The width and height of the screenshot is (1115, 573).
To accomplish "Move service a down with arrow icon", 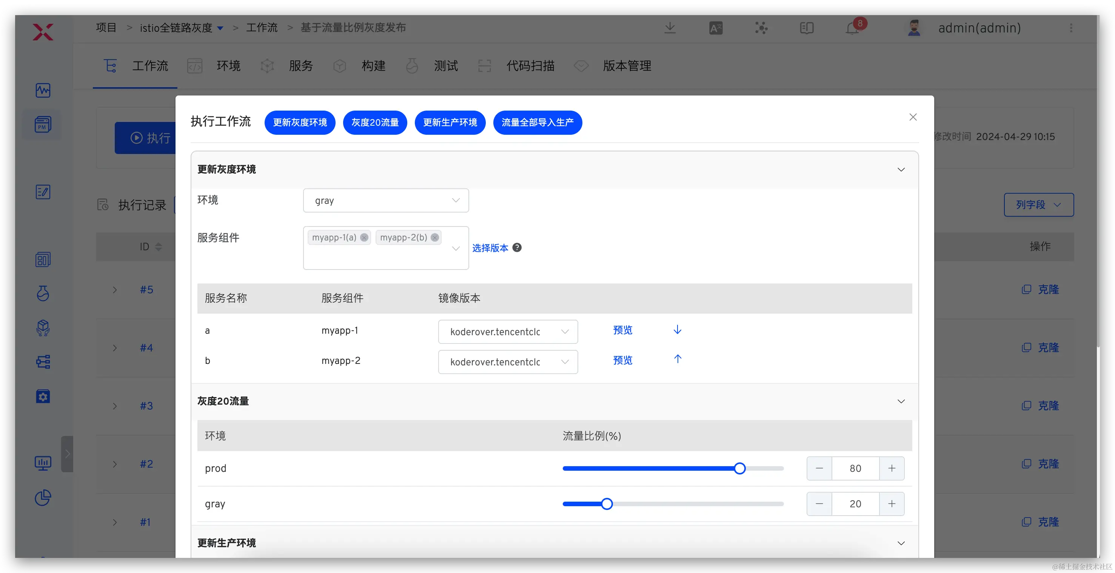I will pos(678,330).
